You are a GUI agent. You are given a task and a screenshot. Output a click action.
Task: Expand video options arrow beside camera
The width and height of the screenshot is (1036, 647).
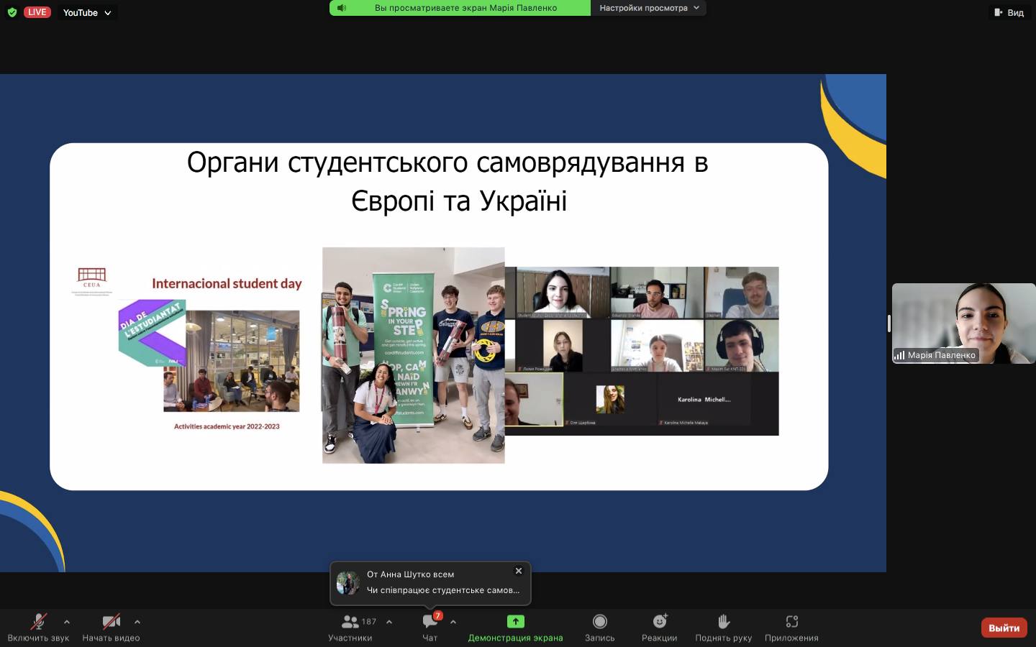point(137,622)
